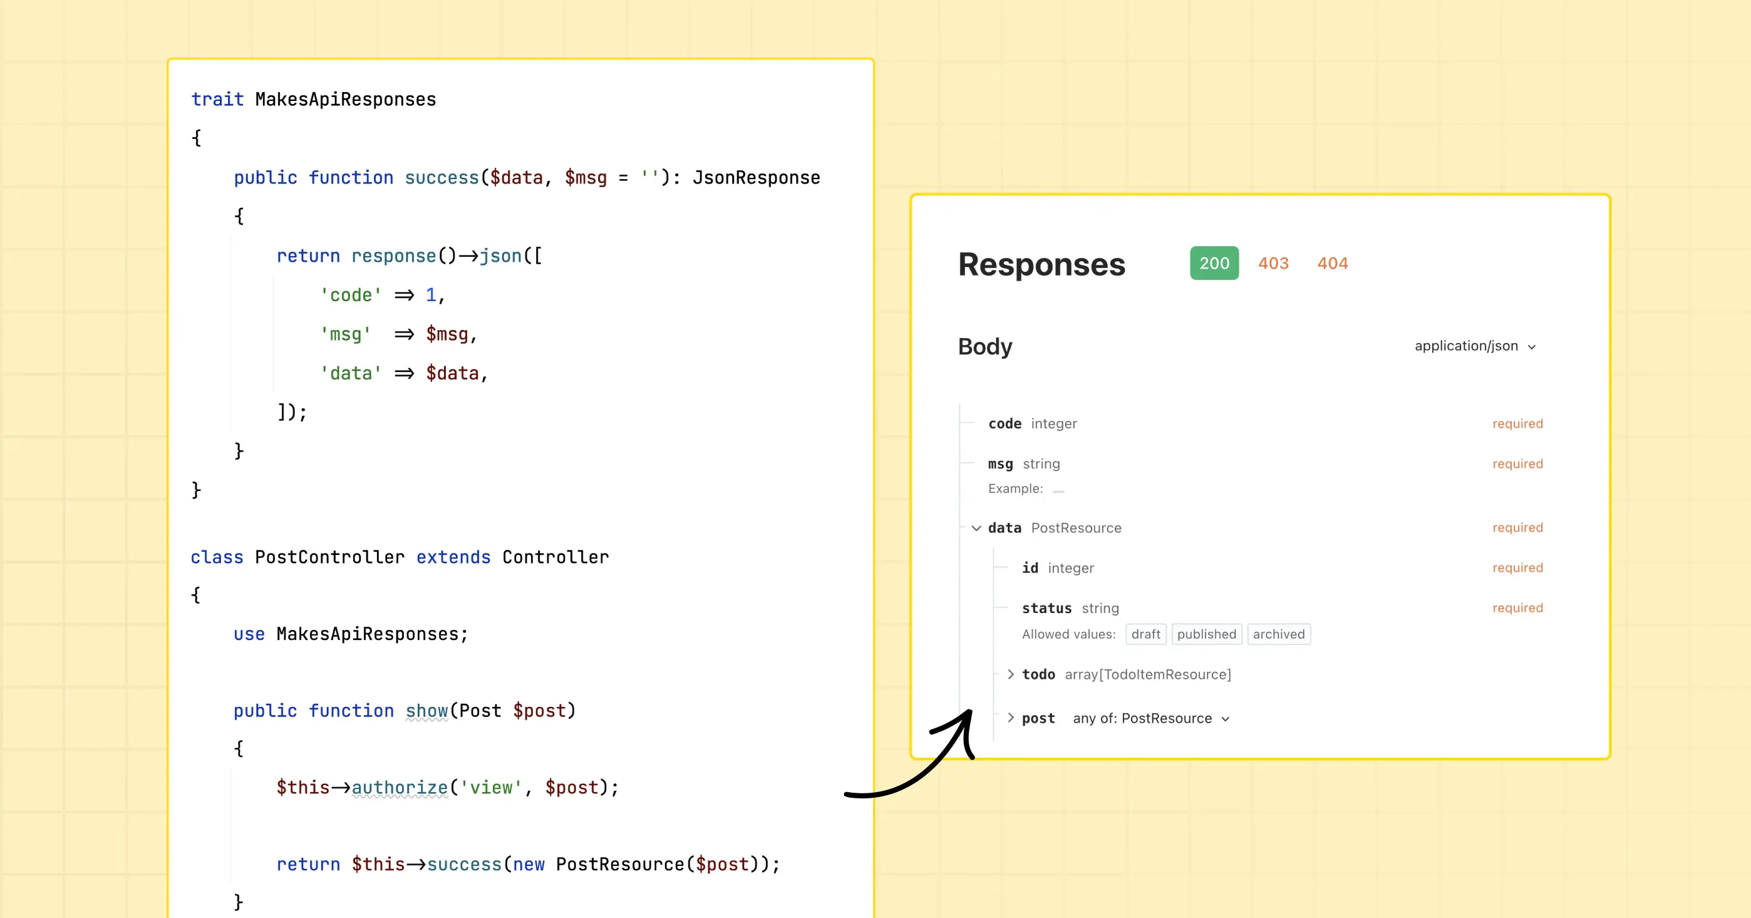This screenshot has width=1751, height=918.
Task: Click the required badge next to data field
Action: coord(1518,527)
